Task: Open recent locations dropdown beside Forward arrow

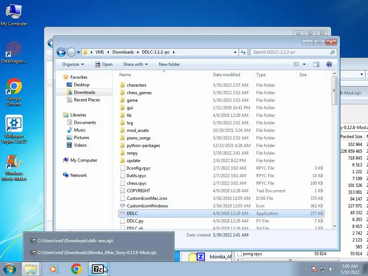Action: pyautogui.click(x=78, y=52)
